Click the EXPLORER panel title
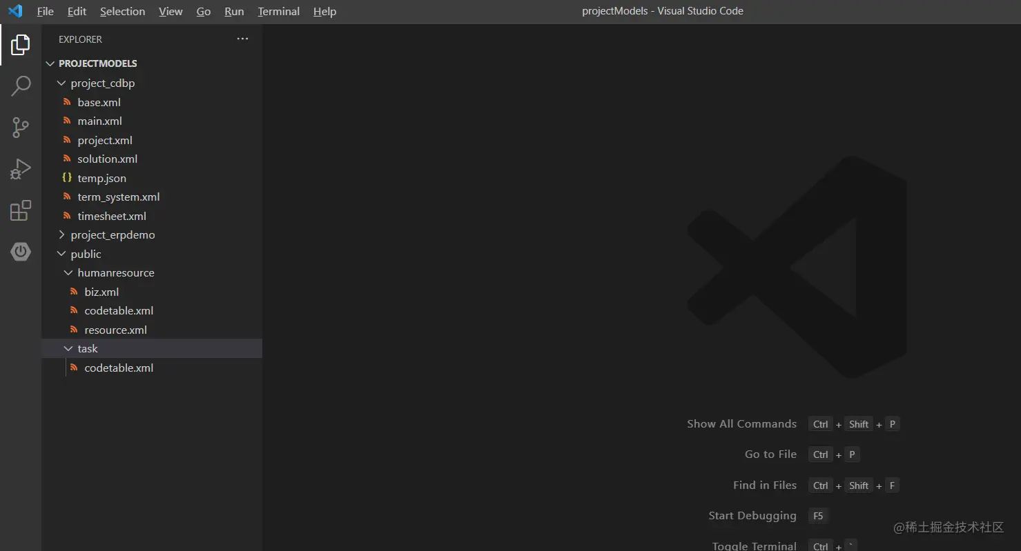 click(x=80, y=39)
